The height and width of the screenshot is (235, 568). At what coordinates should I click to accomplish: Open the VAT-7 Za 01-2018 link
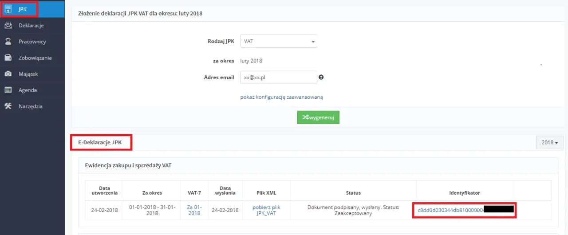pyautogui.click(x=194, y=210)
